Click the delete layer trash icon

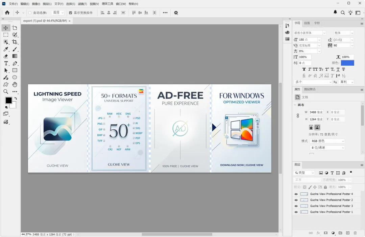(x=355, y=233)
